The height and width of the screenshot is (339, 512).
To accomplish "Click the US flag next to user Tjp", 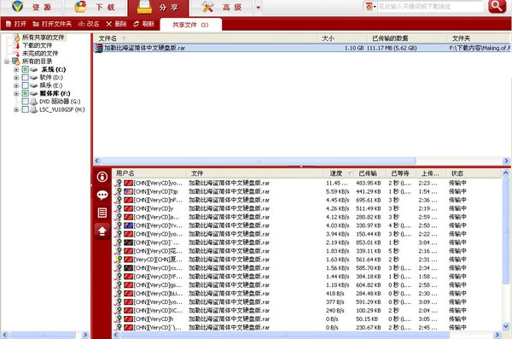I will point(128,191).
